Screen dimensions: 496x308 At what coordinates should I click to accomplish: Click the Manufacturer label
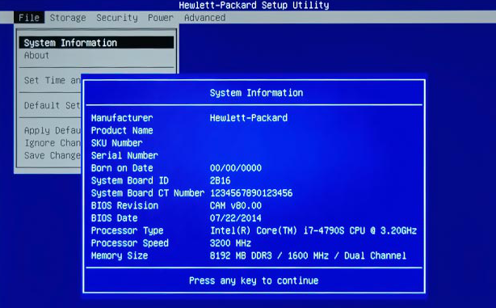point(122,118)
